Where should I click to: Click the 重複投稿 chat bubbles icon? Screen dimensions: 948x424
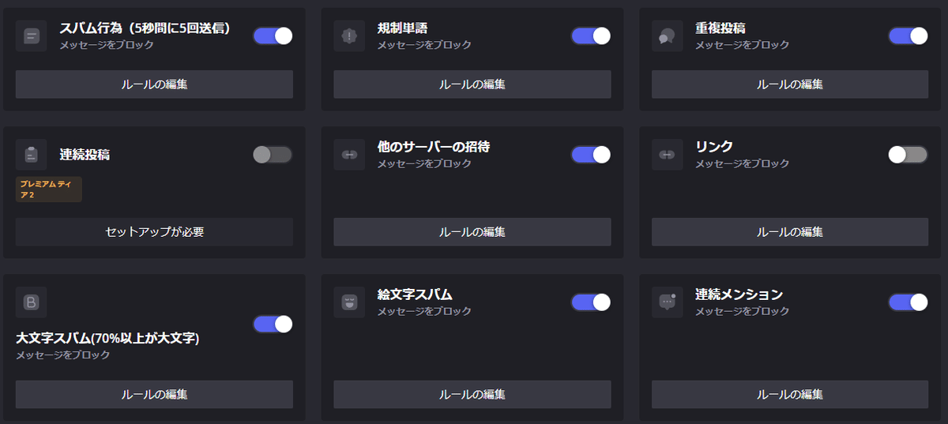668,36
